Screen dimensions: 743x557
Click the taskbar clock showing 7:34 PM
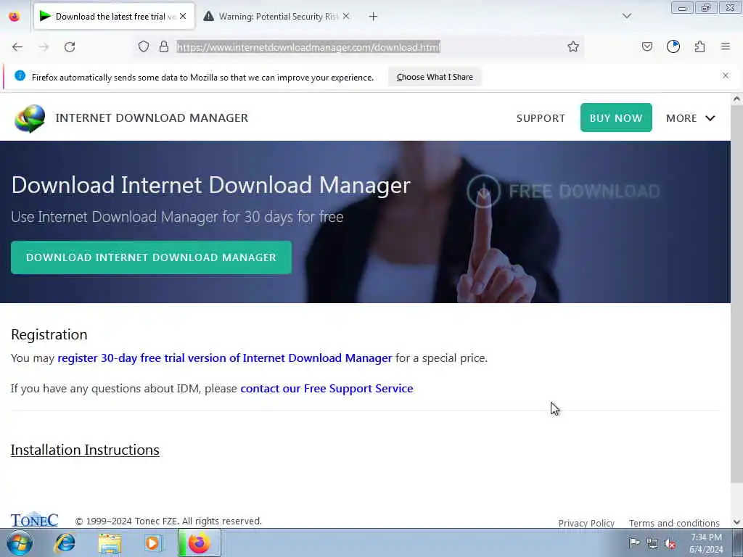coord(706,542)
